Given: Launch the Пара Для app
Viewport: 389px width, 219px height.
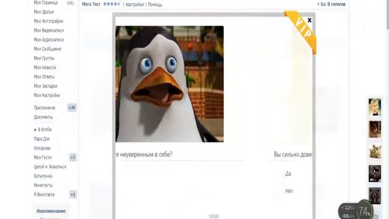Looking at the screenshot, I should 42,139.
